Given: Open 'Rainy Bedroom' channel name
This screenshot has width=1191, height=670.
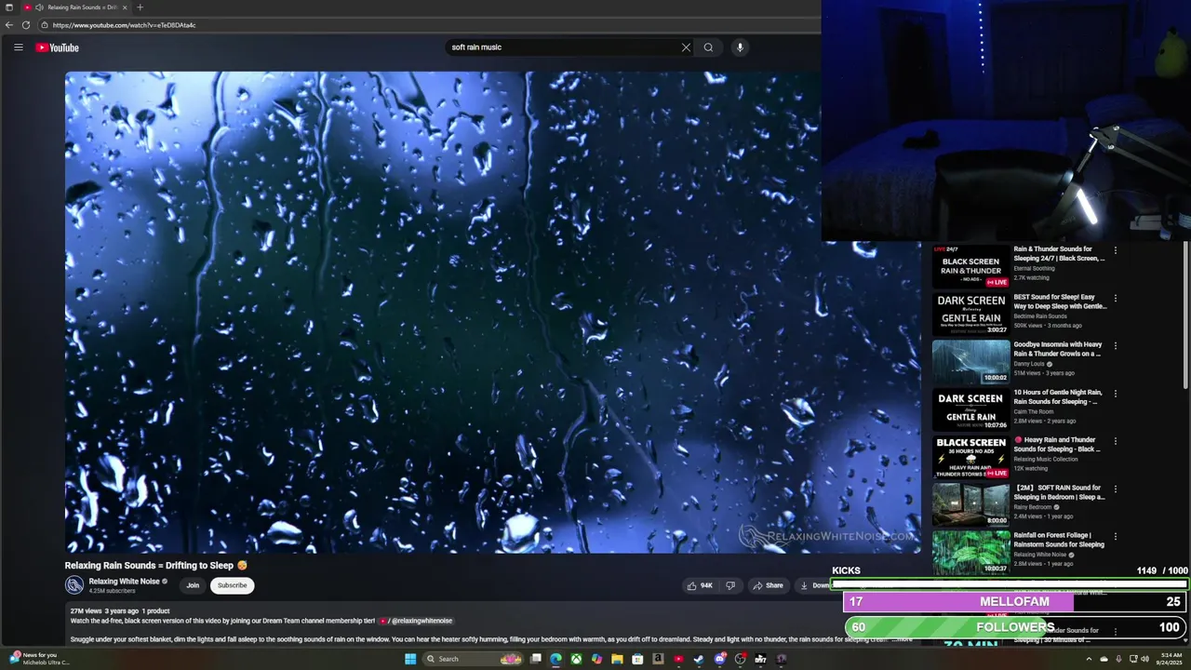Looking at the screenshot, I should pyautogui.click(x=1032, y=507).
